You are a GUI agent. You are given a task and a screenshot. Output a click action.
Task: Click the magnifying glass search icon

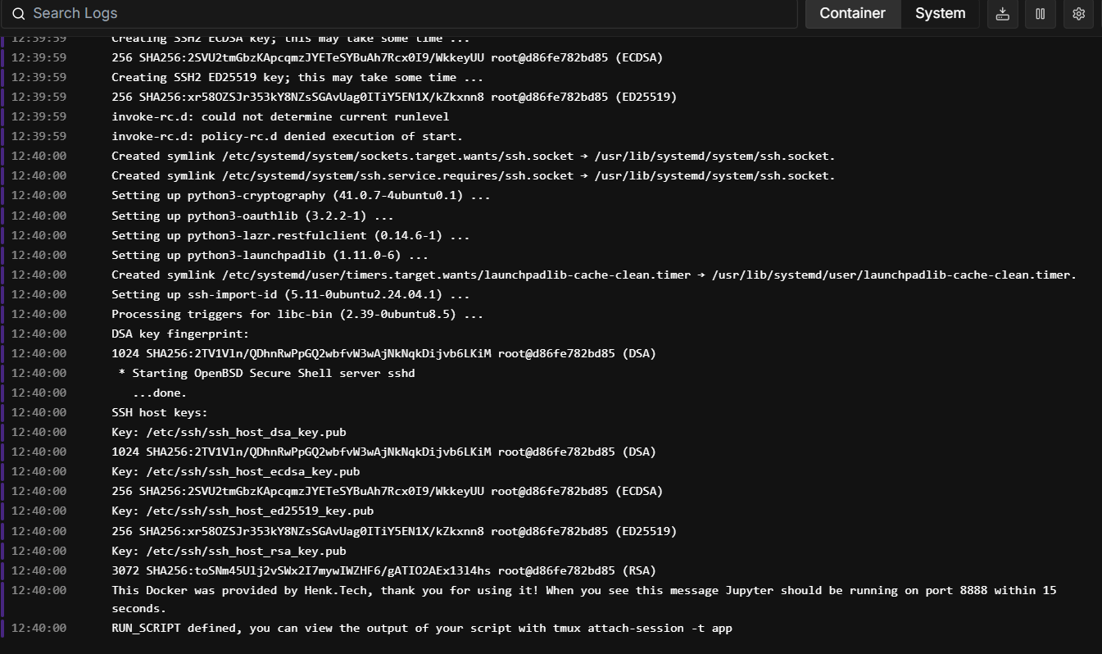click(x=18, y=14)
